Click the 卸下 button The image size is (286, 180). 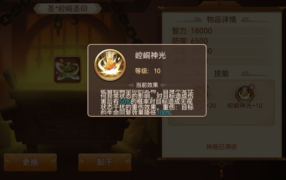105,162
